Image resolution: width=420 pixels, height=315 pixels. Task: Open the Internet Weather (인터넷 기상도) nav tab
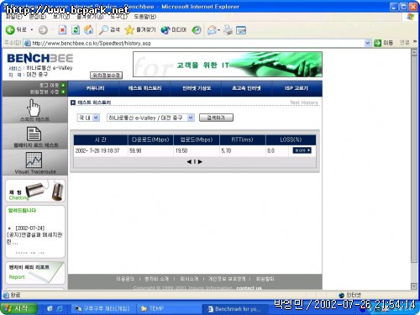197,88
